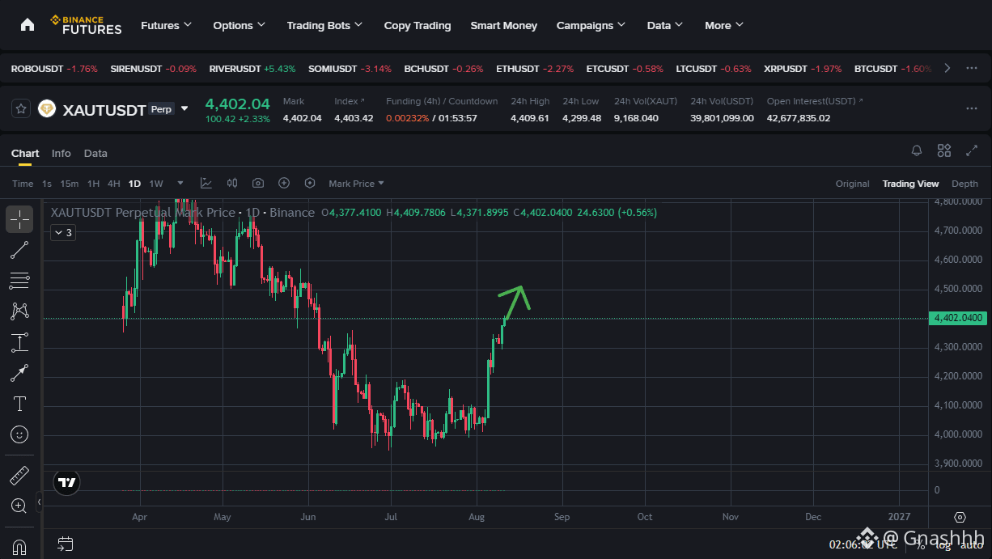Open chart settings hexagon in toolbar

pos(310,184)
